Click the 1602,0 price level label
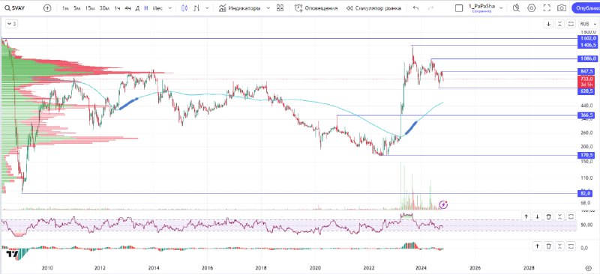Image resolution: width=600 pixels, height=274 pixels. 587,39
